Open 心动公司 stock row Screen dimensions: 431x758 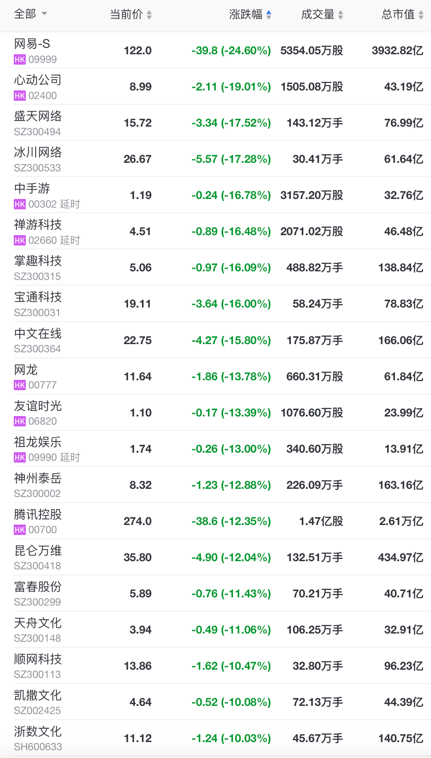[215, 87]
